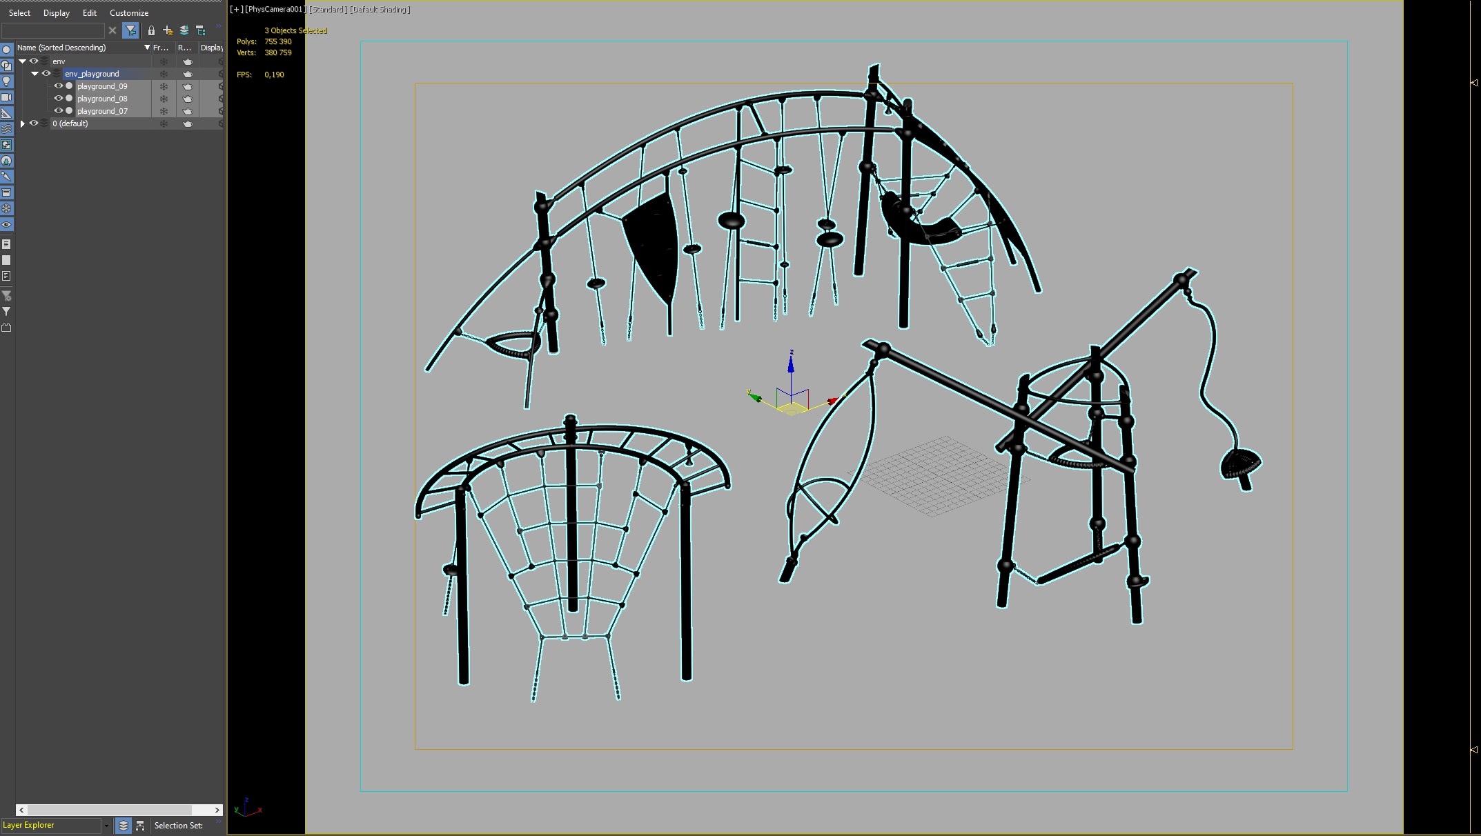Hide playground_08 with its eye icon

pos(58,99)
